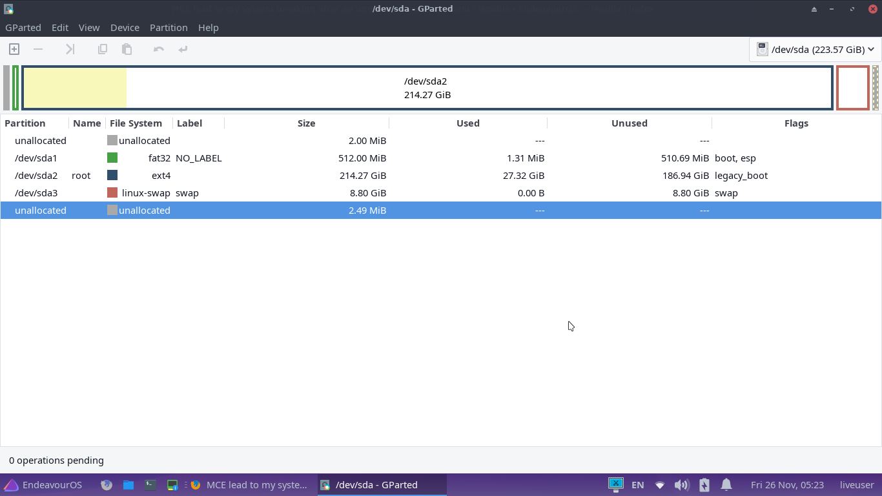The image size is (882, 496).
Task: Click the NO_LABEL label cell
Action: pyautogui.click(x=199, y=158)
